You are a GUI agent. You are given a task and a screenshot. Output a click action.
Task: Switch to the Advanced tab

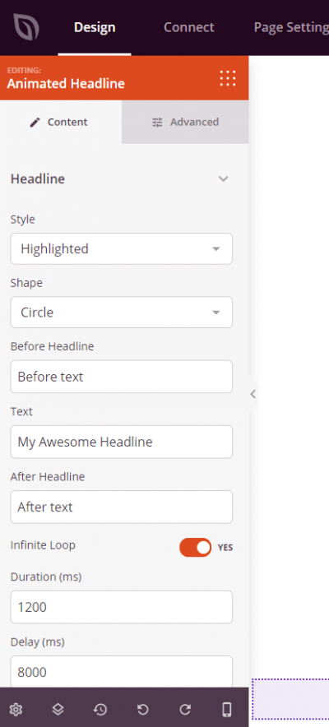tap(185, 122)
